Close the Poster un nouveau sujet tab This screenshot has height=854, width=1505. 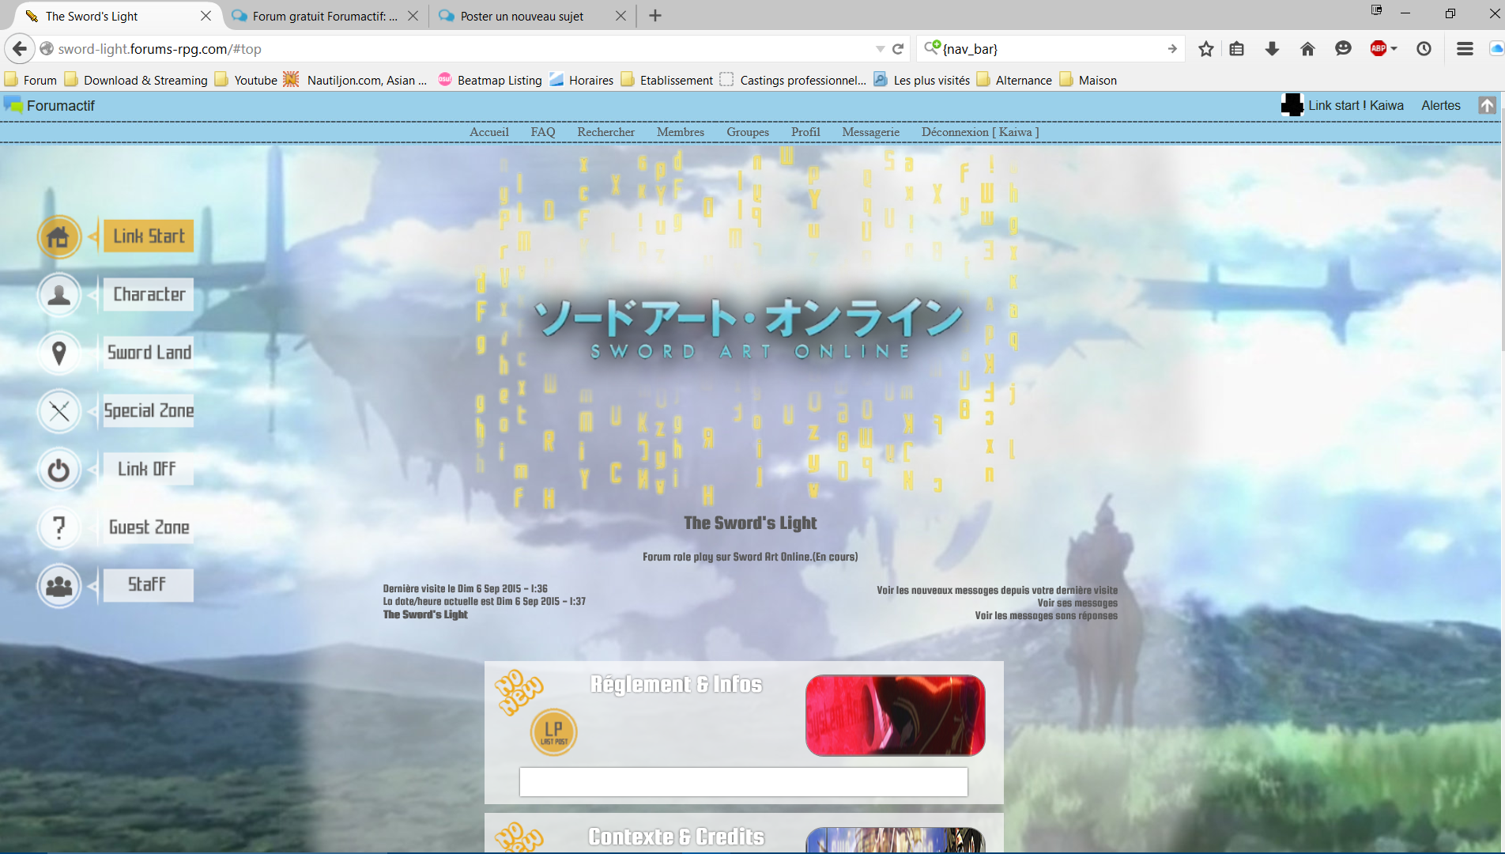[x=620, y=16]
